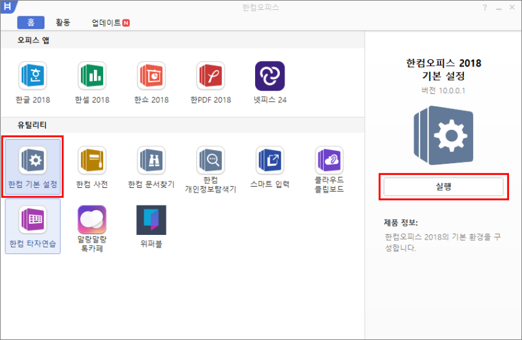522x340 pixels.
Task: Select the 위퍼블 icon
Action: (x=151, y=220)
